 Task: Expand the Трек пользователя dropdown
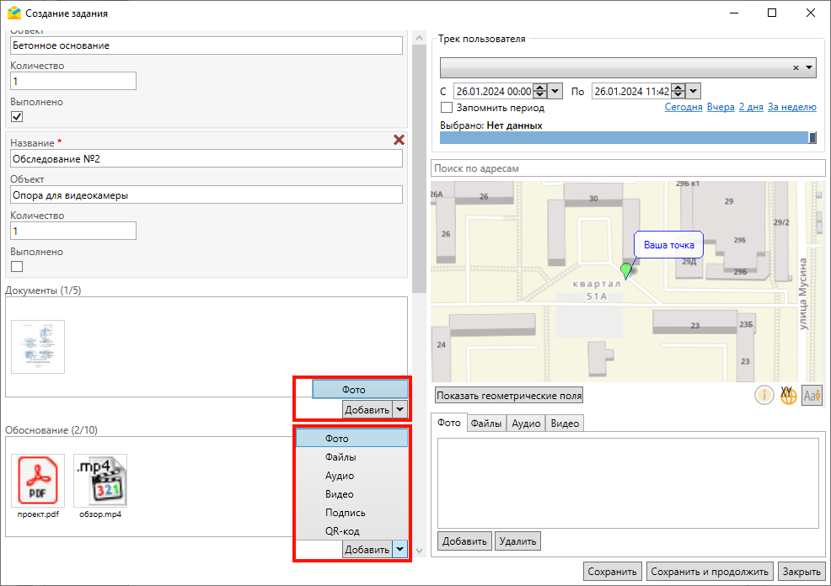tap(809, 68)
